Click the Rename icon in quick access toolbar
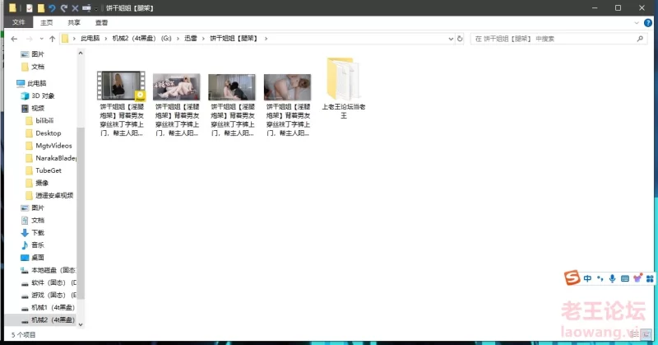 (x=86, y=8)
